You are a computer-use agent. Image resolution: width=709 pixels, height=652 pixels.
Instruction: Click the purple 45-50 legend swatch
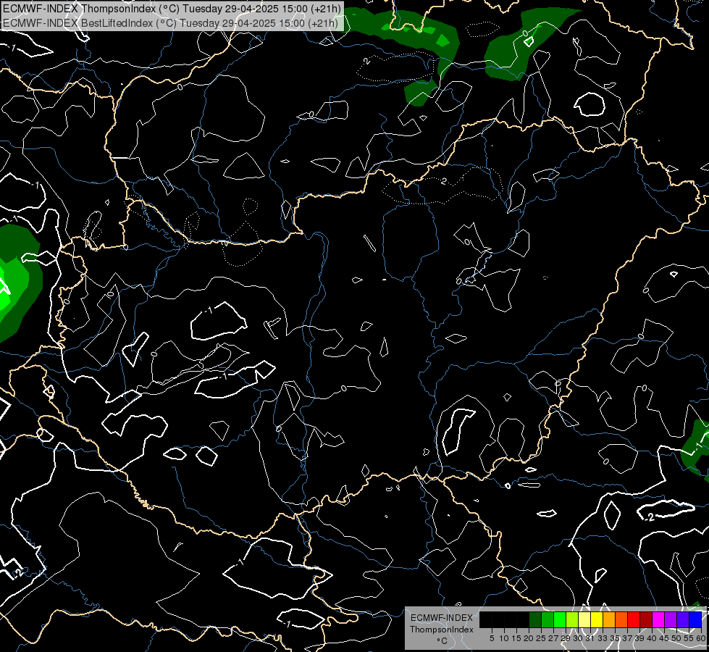[x=671, y=619]
